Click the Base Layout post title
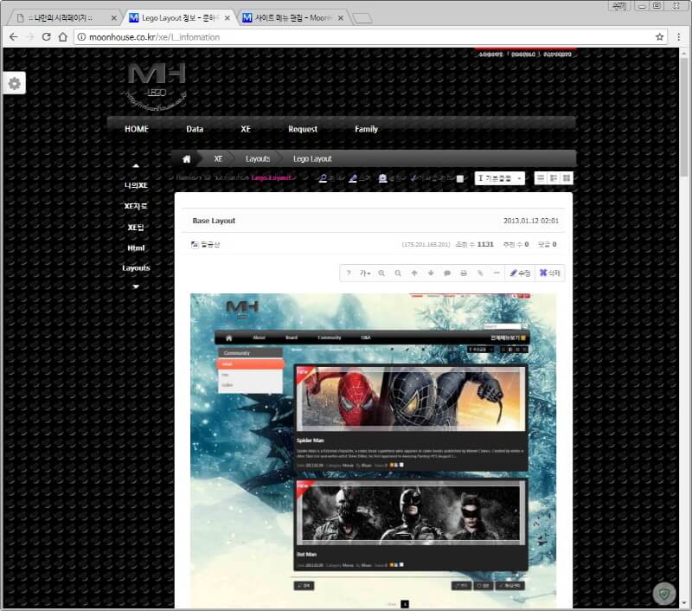 click(x=214, y=221)
